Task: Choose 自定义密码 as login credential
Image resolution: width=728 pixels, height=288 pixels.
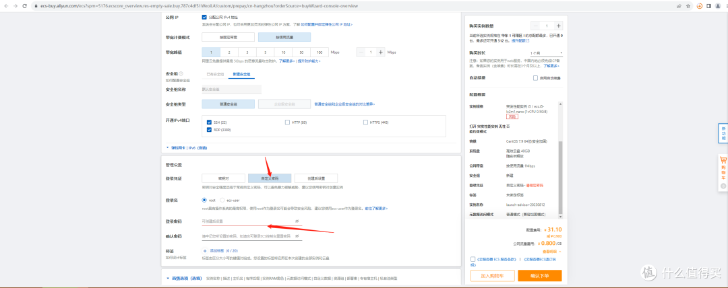Action: click(270, 178)
